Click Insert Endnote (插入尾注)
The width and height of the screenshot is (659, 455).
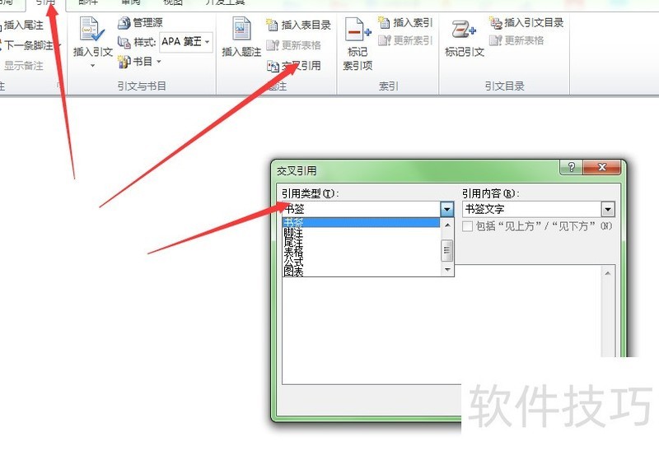22,26
